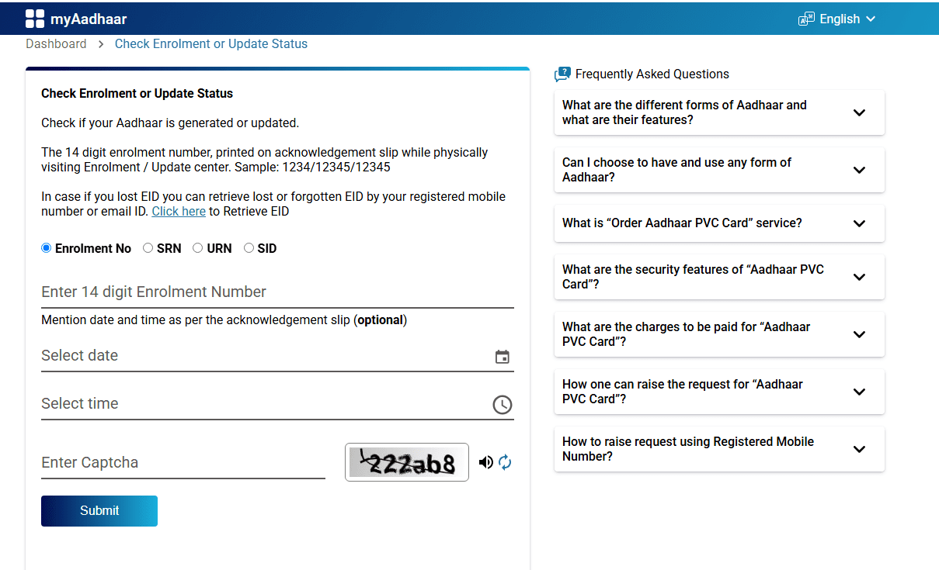
Task: Play the captcha audio speaker icon
Action: (486, 462)
